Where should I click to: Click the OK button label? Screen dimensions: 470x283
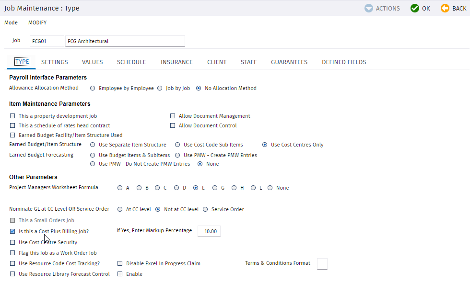426,8
